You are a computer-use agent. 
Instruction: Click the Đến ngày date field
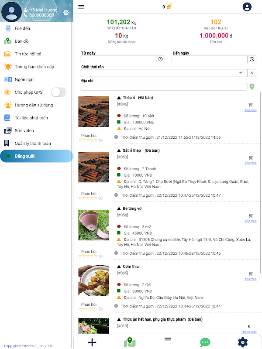pyautogui.click(x=210, y=59)
